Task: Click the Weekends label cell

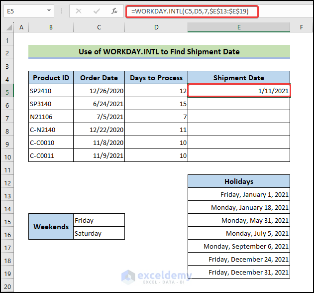Action: (51, 227)
